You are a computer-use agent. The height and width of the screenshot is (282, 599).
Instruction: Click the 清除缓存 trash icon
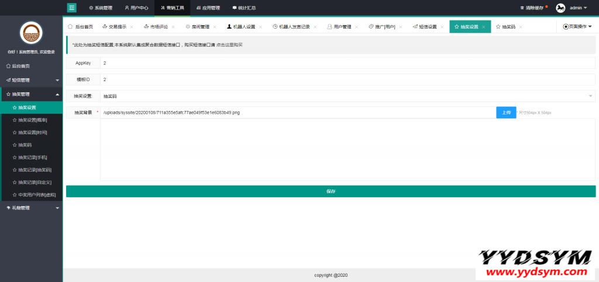click(522, 8)
